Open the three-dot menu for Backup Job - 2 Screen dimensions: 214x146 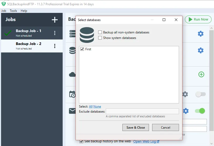click(55, 46)
